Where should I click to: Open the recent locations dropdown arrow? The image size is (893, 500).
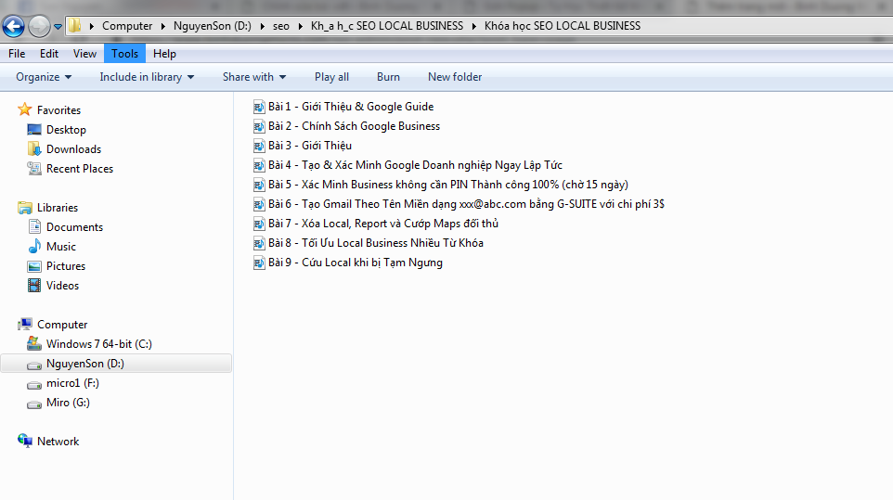coord(58,27)
